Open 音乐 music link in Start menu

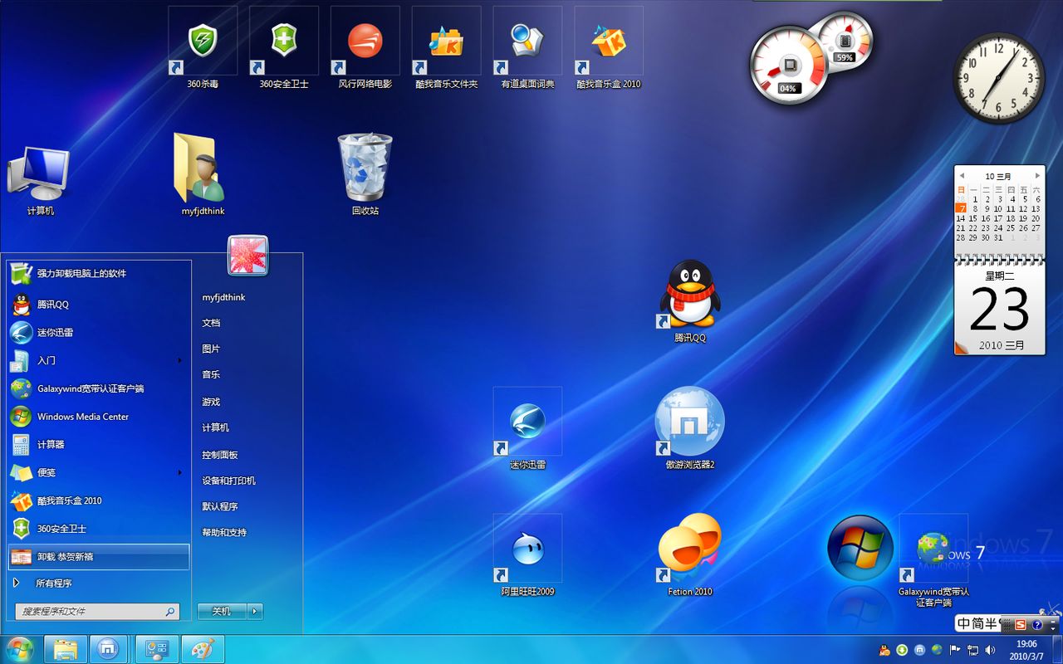pos(211,374)
